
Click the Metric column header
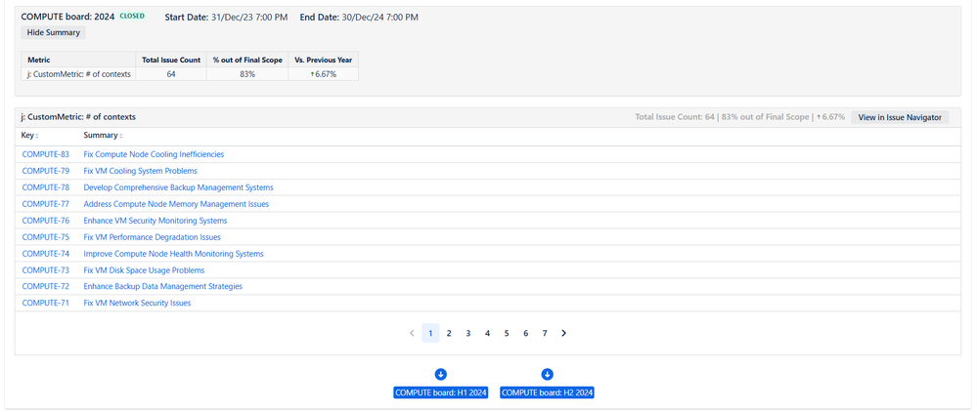coord(78,61)
